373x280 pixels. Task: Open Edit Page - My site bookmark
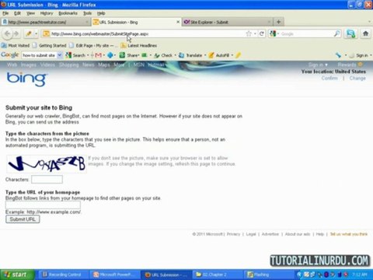[x=92, y=46]
